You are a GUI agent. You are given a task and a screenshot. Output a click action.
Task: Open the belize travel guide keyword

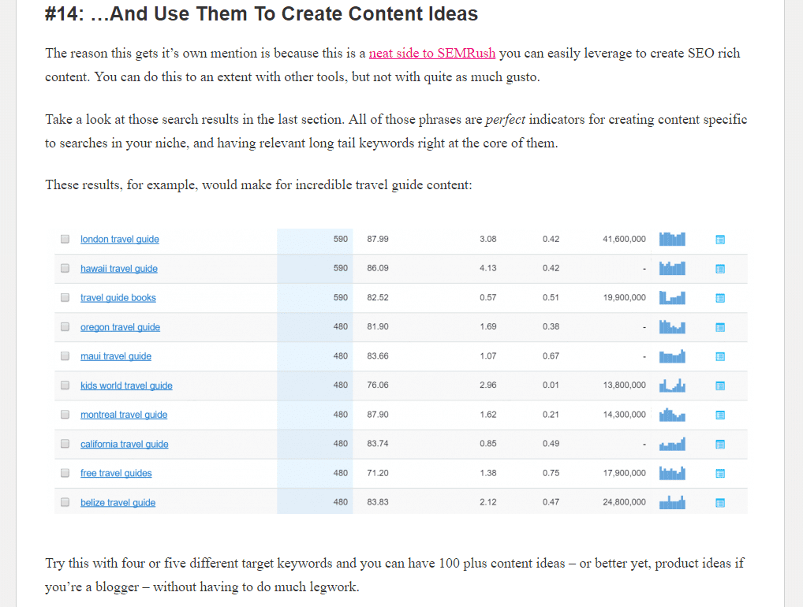(x=118, y=503)
